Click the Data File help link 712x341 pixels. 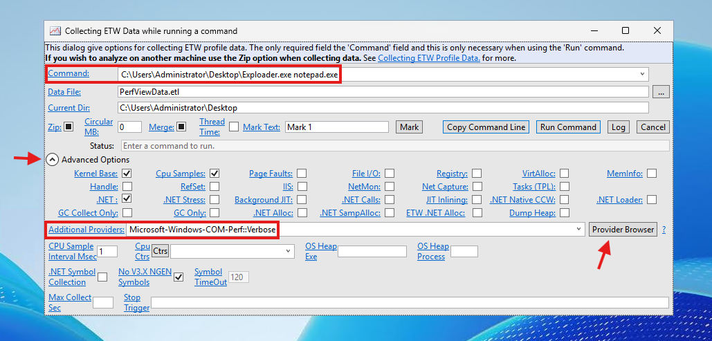point(64,92)
